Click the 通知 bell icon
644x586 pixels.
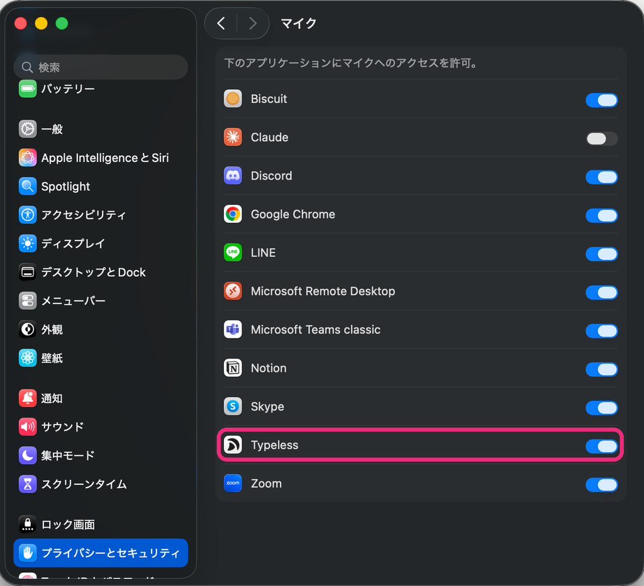point(28,398)
